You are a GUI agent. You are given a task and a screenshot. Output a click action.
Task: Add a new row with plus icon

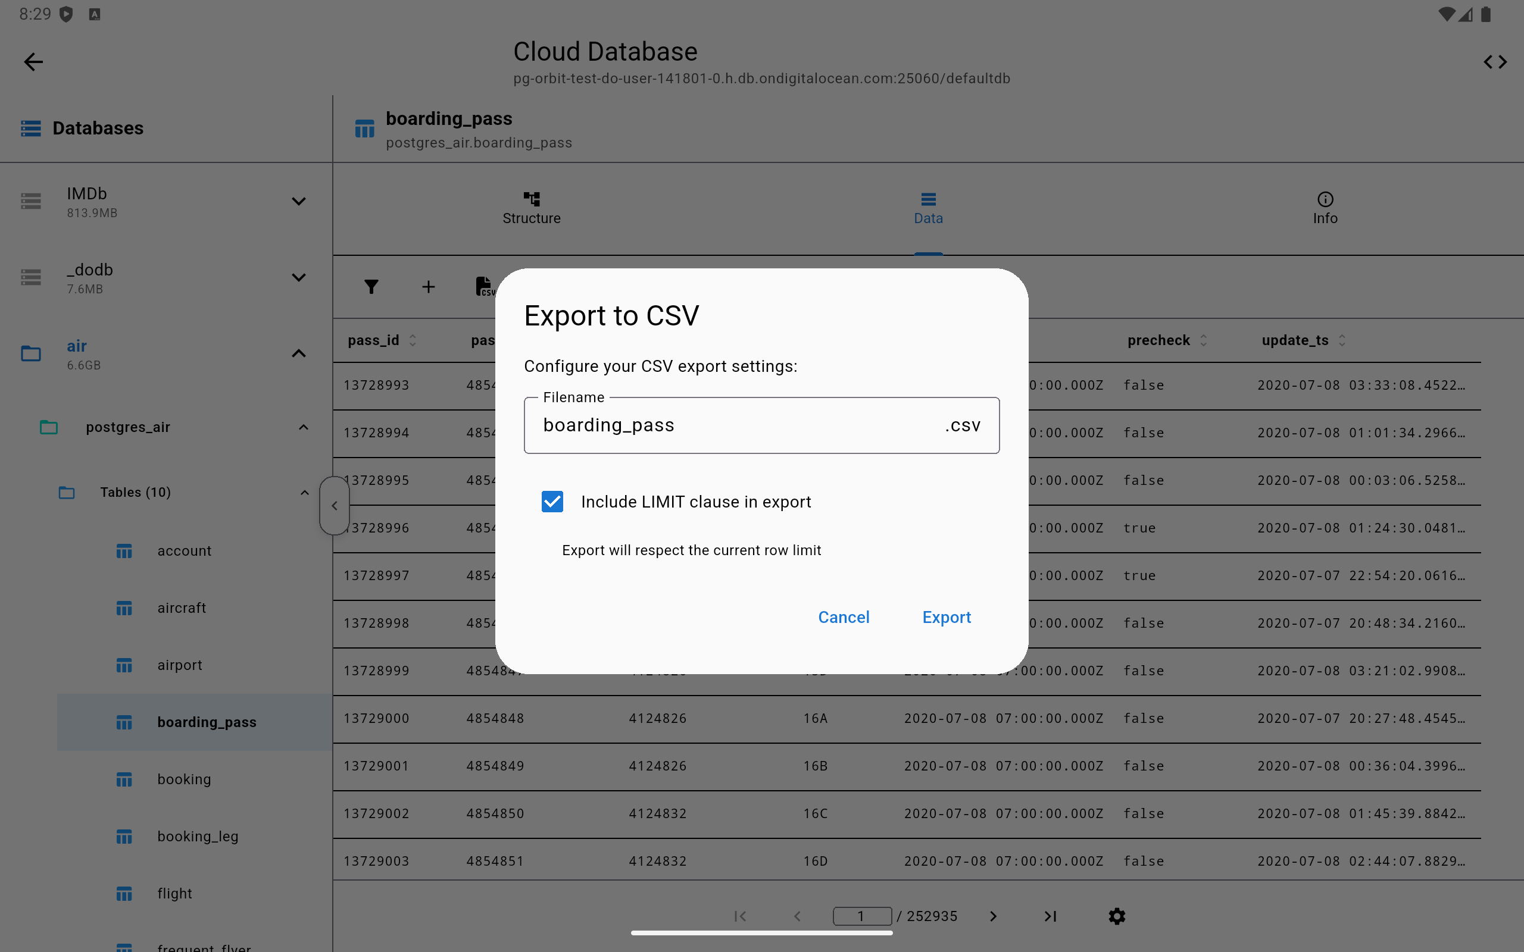(428, 287)
